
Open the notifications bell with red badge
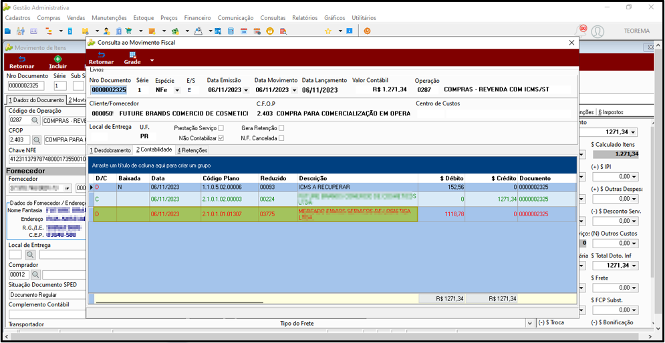580,31
